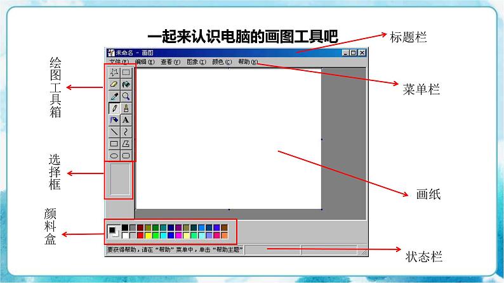Select the Brush tool

(x=126, y=108)
